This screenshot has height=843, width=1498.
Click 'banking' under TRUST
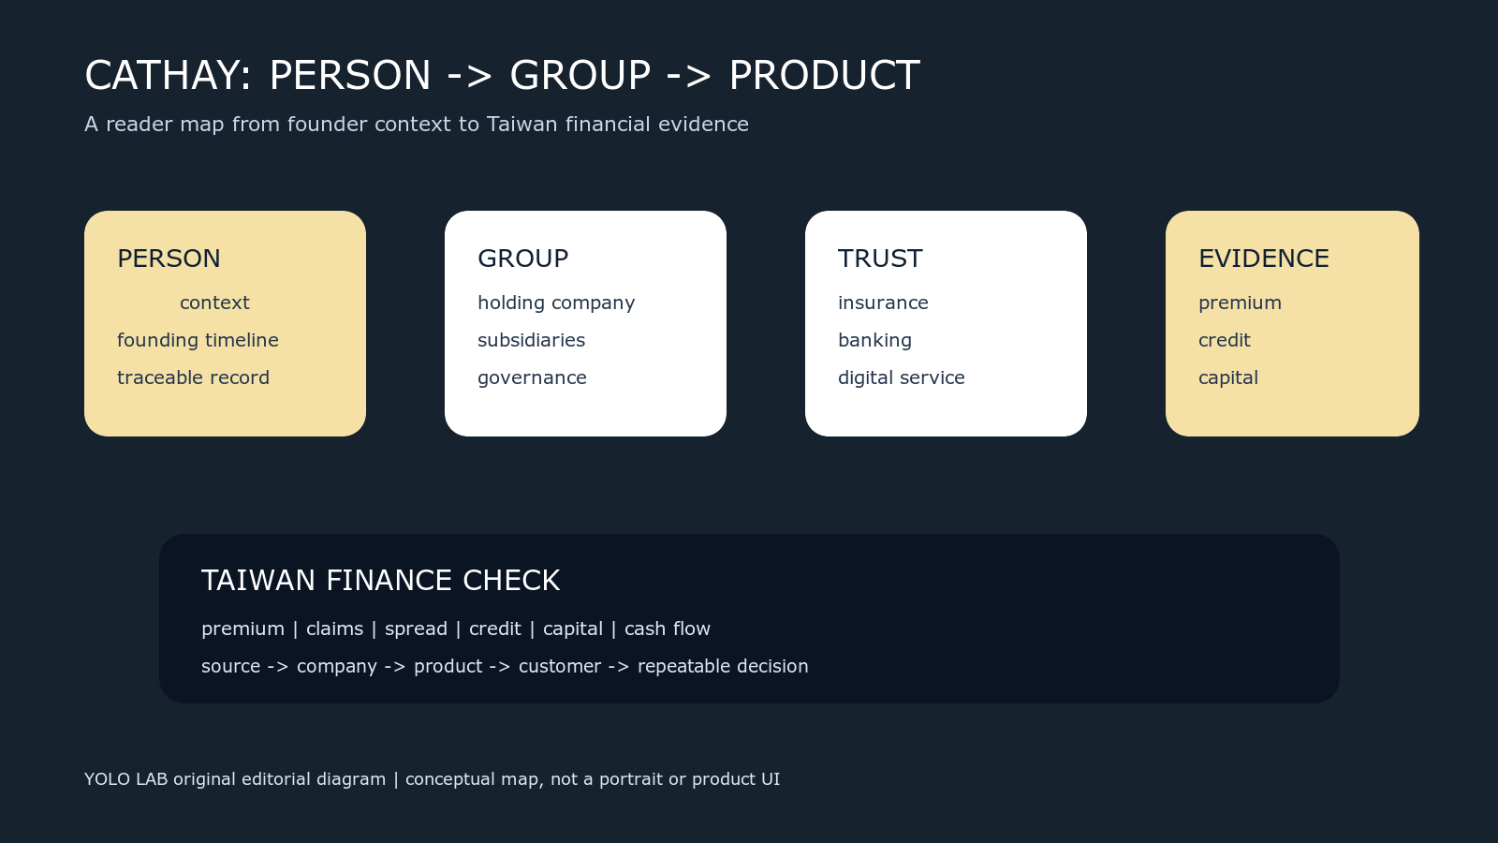point(874,341)
